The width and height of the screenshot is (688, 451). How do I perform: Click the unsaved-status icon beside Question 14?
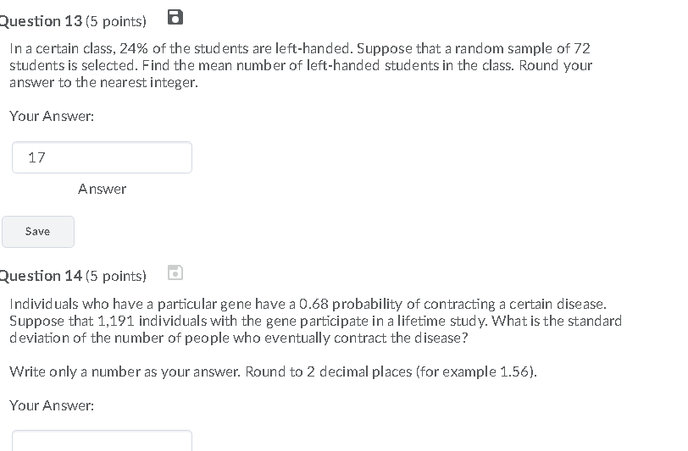click(175, 272)
